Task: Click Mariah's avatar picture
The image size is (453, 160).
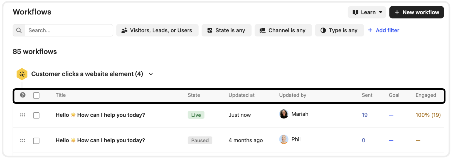Action: click(x=284, y=114)
